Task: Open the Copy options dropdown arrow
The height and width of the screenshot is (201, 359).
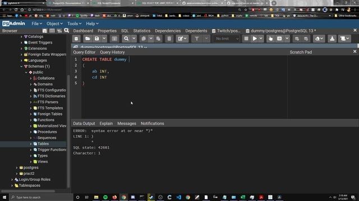Action: pyautogui.click(x=151, y=39)
